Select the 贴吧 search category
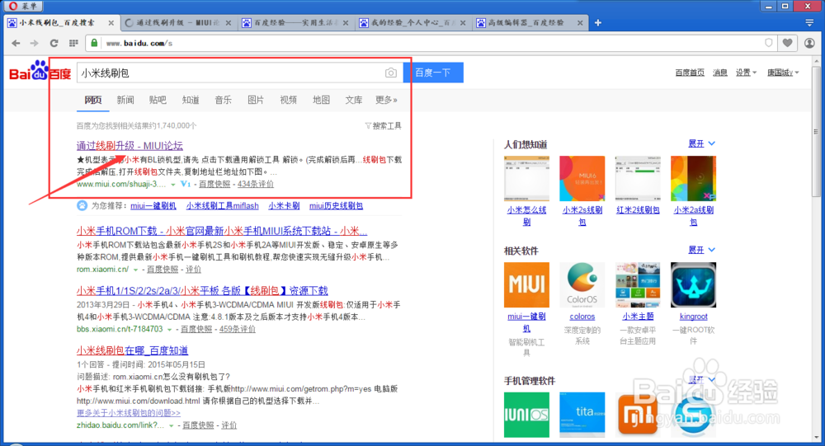 158,100
